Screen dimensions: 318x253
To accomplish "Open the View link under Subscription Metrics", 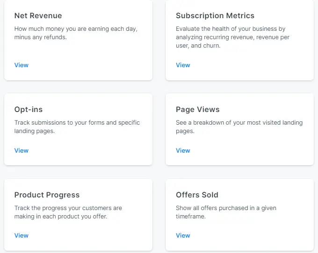I will click(x=183, y=65).
